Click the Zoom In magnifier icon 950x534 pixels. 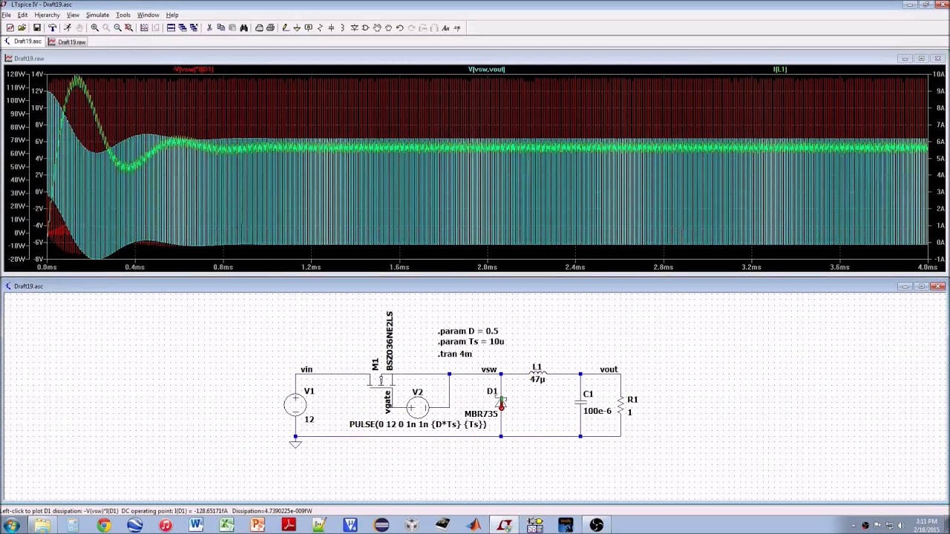[x=94, y=27]
